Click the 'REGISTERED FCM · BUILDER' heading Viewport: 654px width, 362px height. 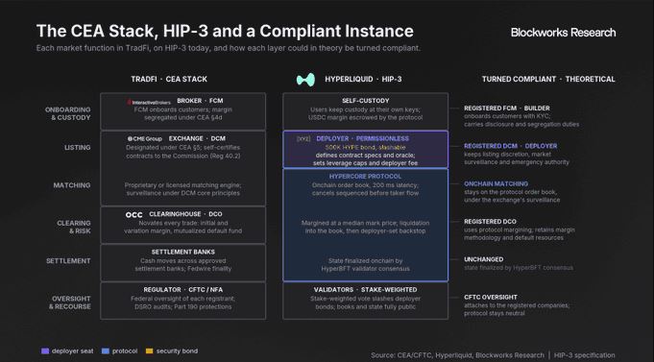[x=507, y=109]
